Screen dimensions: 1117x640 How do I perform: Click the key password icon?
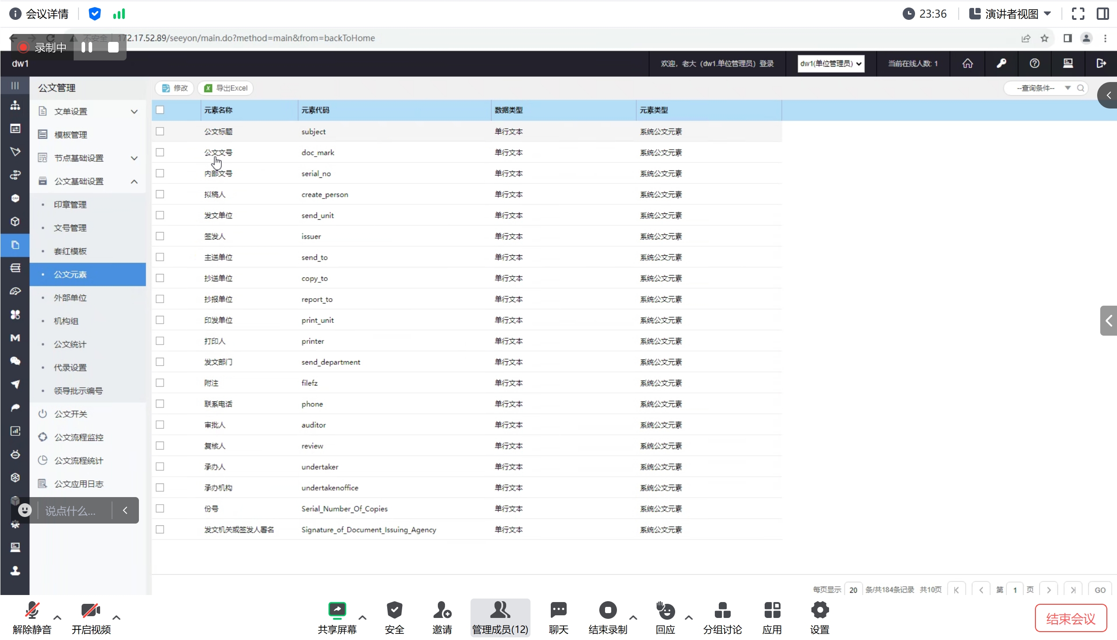coord(1001,64)
